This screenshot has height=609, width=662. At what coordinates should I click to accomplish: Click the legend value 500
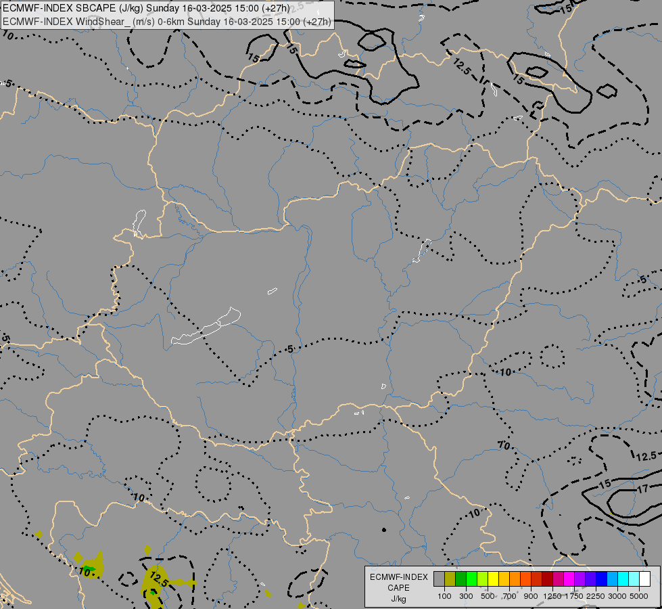488,596
